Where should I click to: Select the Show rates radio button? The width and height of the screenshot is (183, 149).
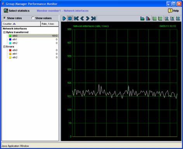(x=5, y=18)
